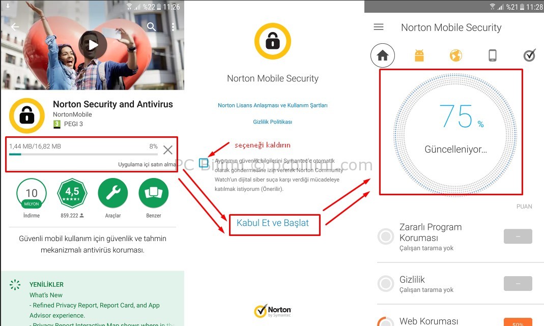
Task: Tap the 75% Güncelleniyor progress circle
Action: (455, 135)
